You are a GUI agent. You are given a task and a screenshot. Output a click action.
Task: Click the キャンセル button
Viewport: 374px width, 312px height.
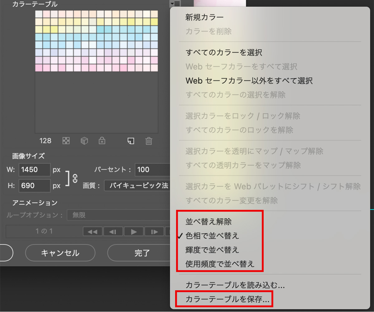point(60,253)
